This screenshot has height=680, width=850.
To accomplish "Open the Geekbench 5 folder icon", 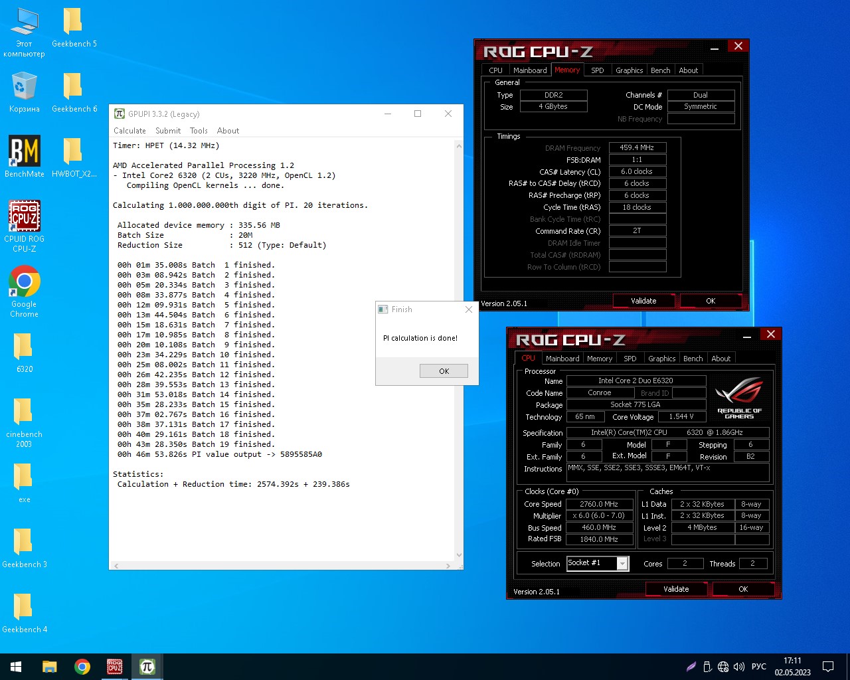I will click(74, 28).
